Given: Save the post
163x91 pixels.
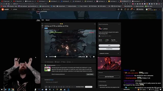Looking at the screenshot, I should tap(69, 62).
